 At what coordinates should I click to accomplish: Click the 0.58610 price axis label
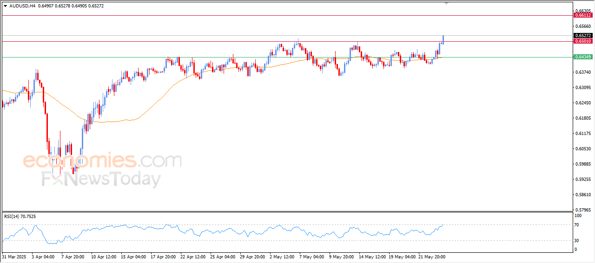pos(583,195)
